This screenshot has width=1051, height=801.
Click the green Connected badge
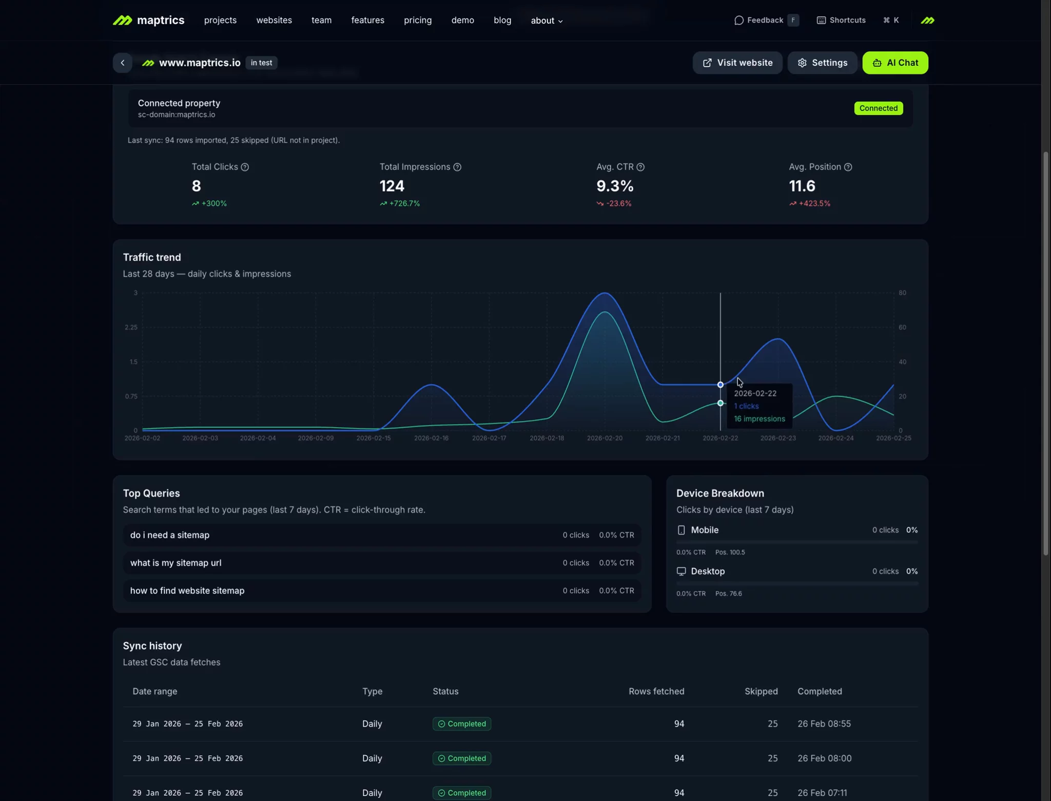click(x=879, y=108)
